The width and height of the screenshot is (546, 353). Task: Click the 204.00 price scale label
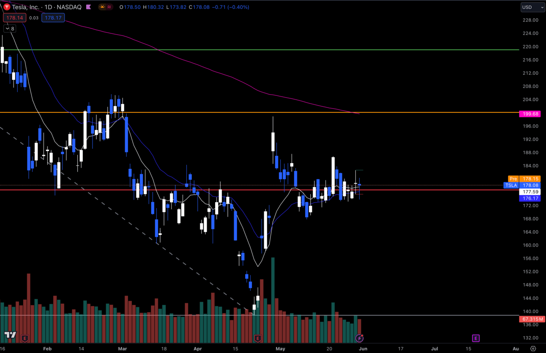coord(530,100)
